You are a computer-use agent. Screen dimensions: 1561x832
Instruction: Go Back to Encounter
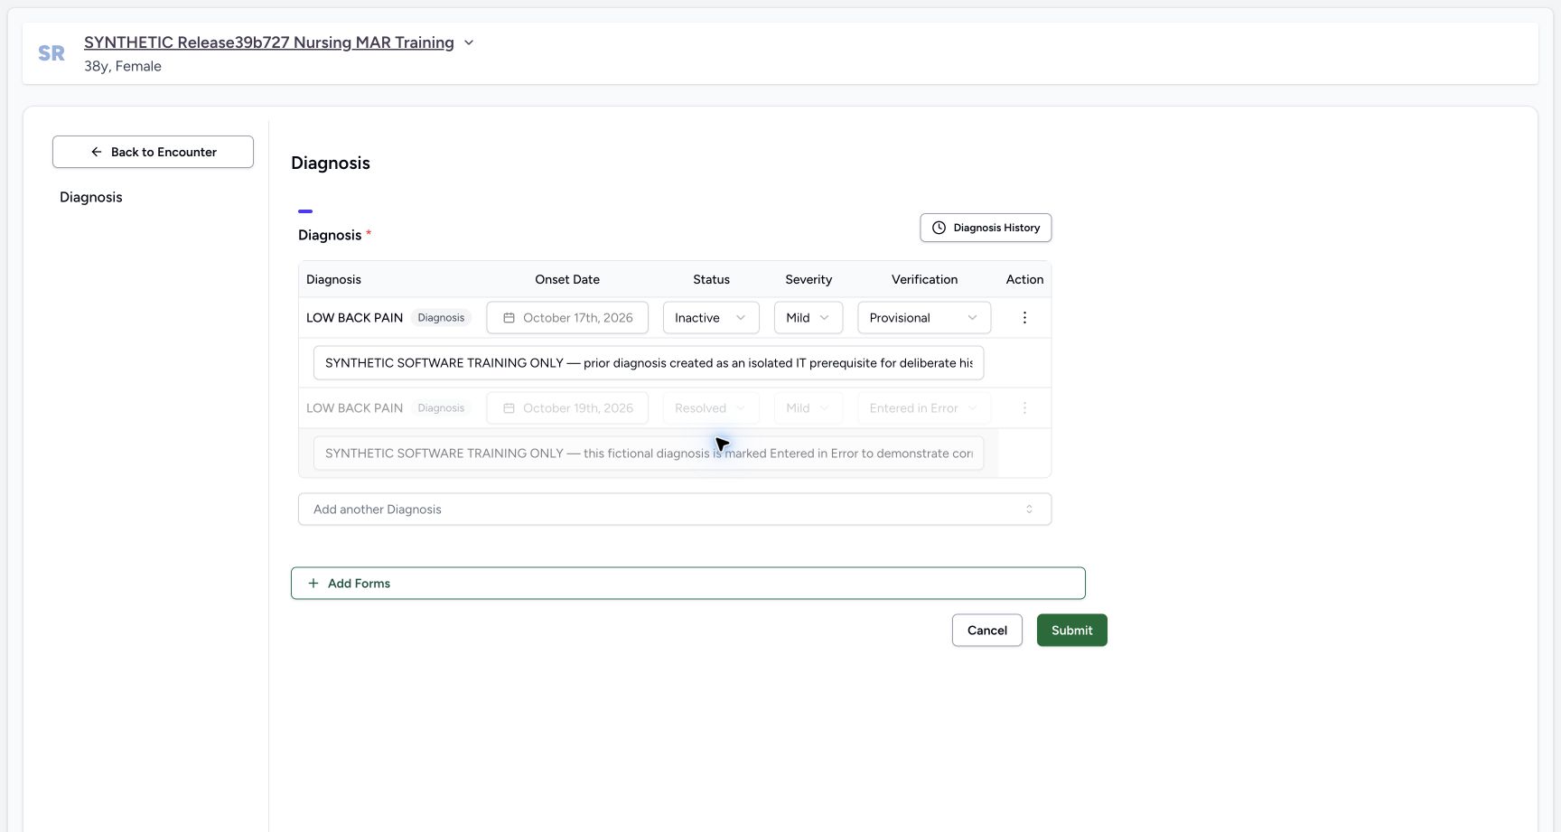pos(153,152)
